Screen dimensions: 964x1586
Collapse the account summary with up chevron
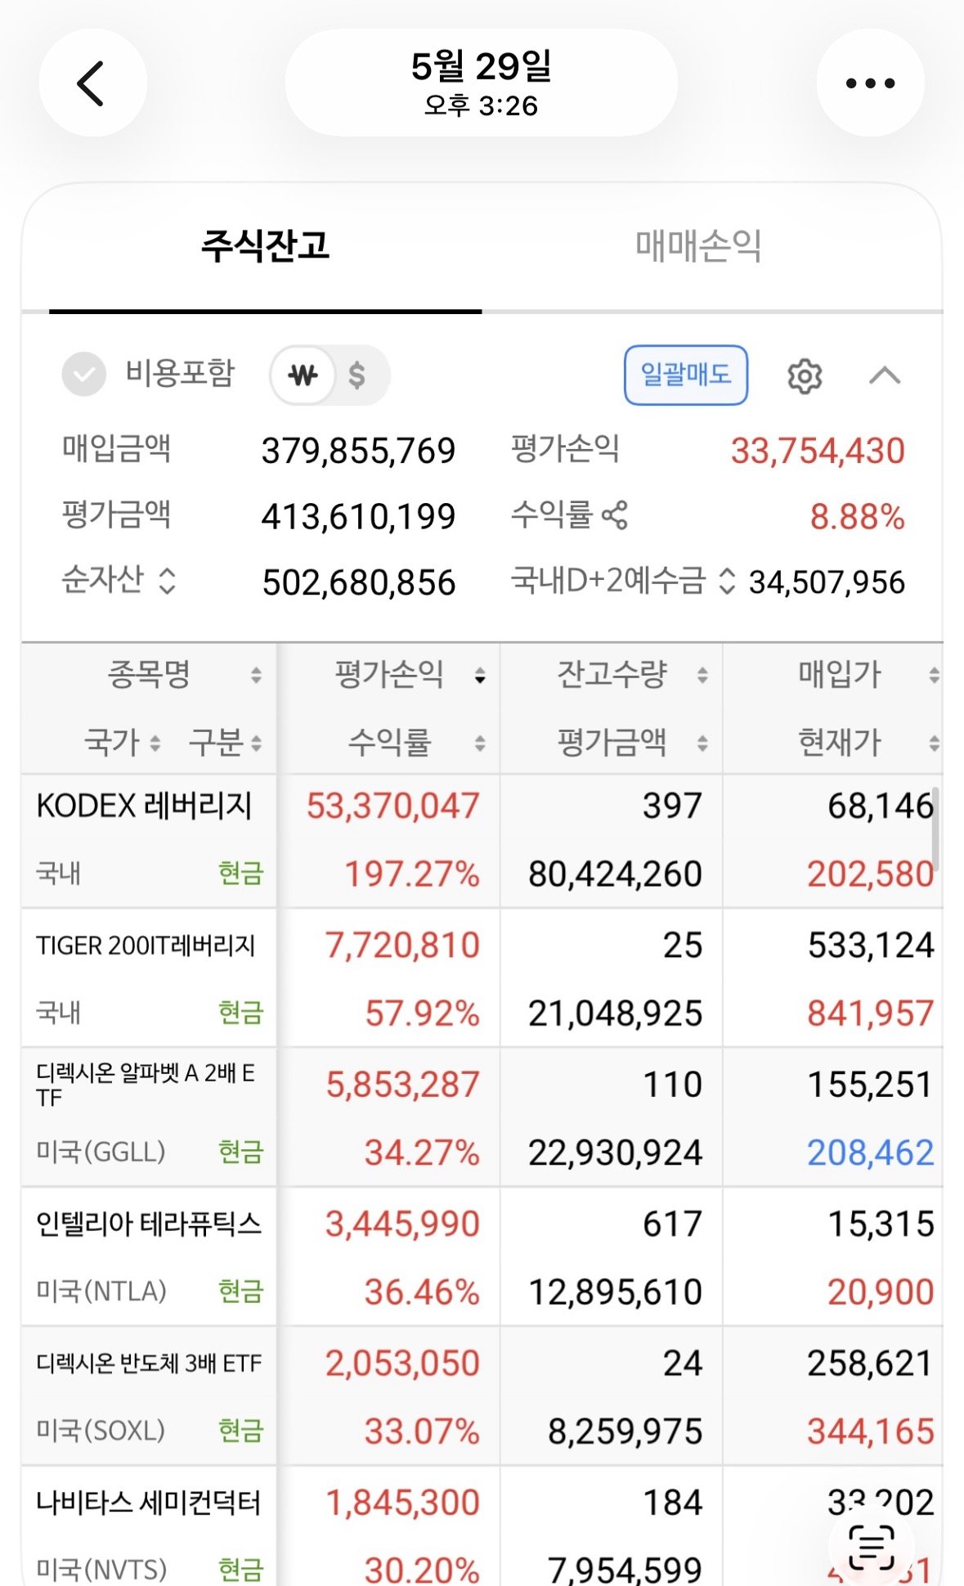click(x=885, y=376)
